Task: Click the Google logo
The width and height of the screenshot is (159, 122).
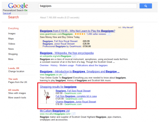Action: click(18, 5)
